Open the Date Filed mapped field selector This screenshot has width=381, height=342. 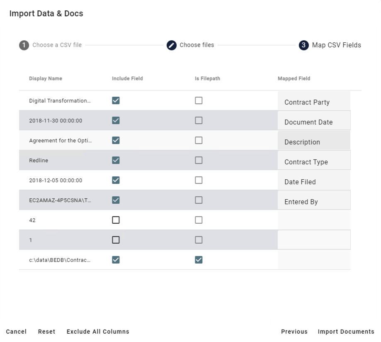pos(314,182)
